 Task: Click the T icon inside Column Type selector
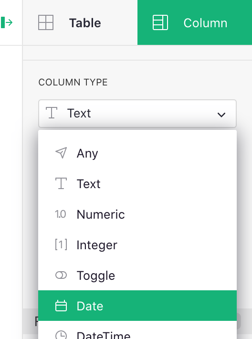point(52,113)
